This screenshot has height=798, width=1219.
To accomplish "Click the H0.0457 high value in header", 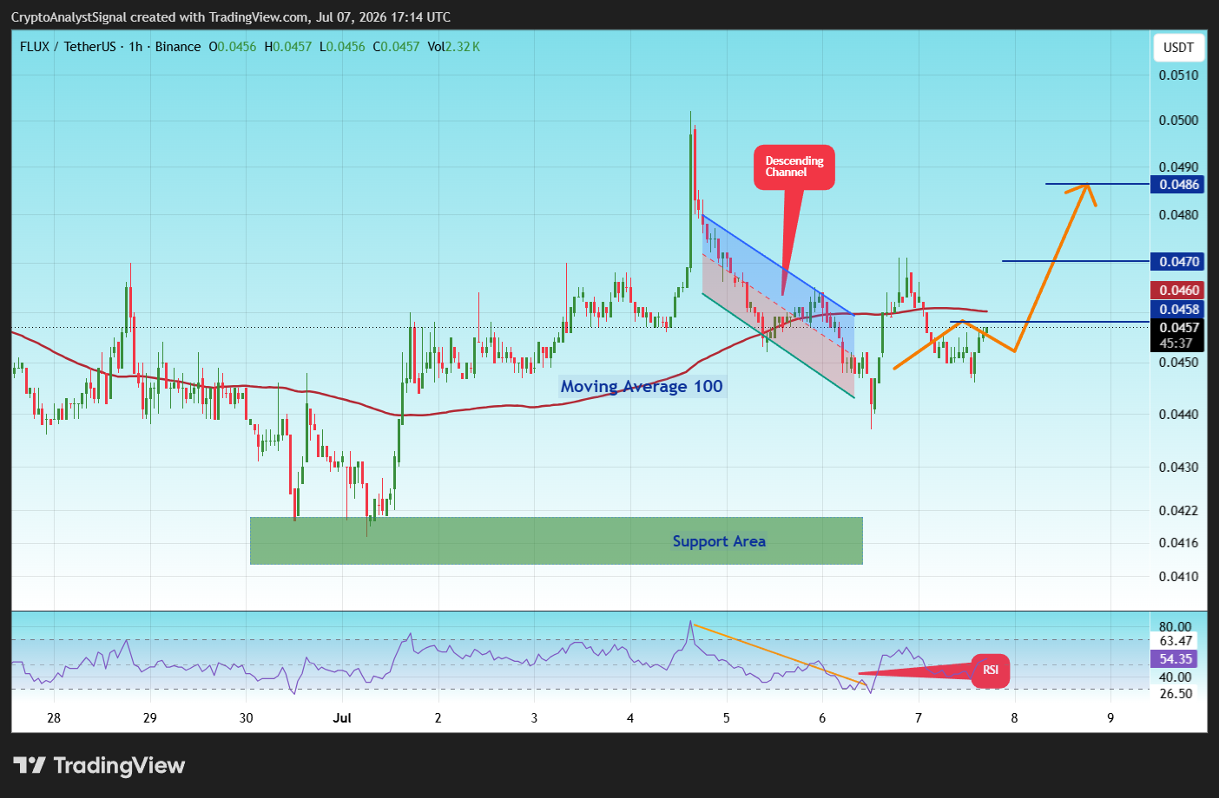I will (288, 47).
